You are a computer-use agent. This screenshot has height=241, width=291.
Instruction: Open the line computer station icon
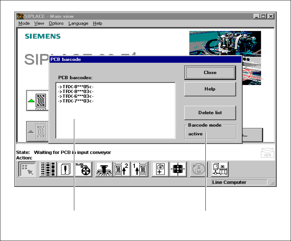click(x=220, y=169)
